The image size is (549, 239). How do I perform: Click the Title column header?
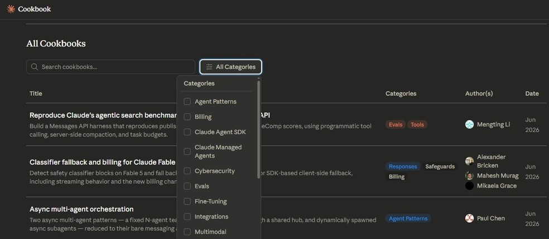click(36, 94)
